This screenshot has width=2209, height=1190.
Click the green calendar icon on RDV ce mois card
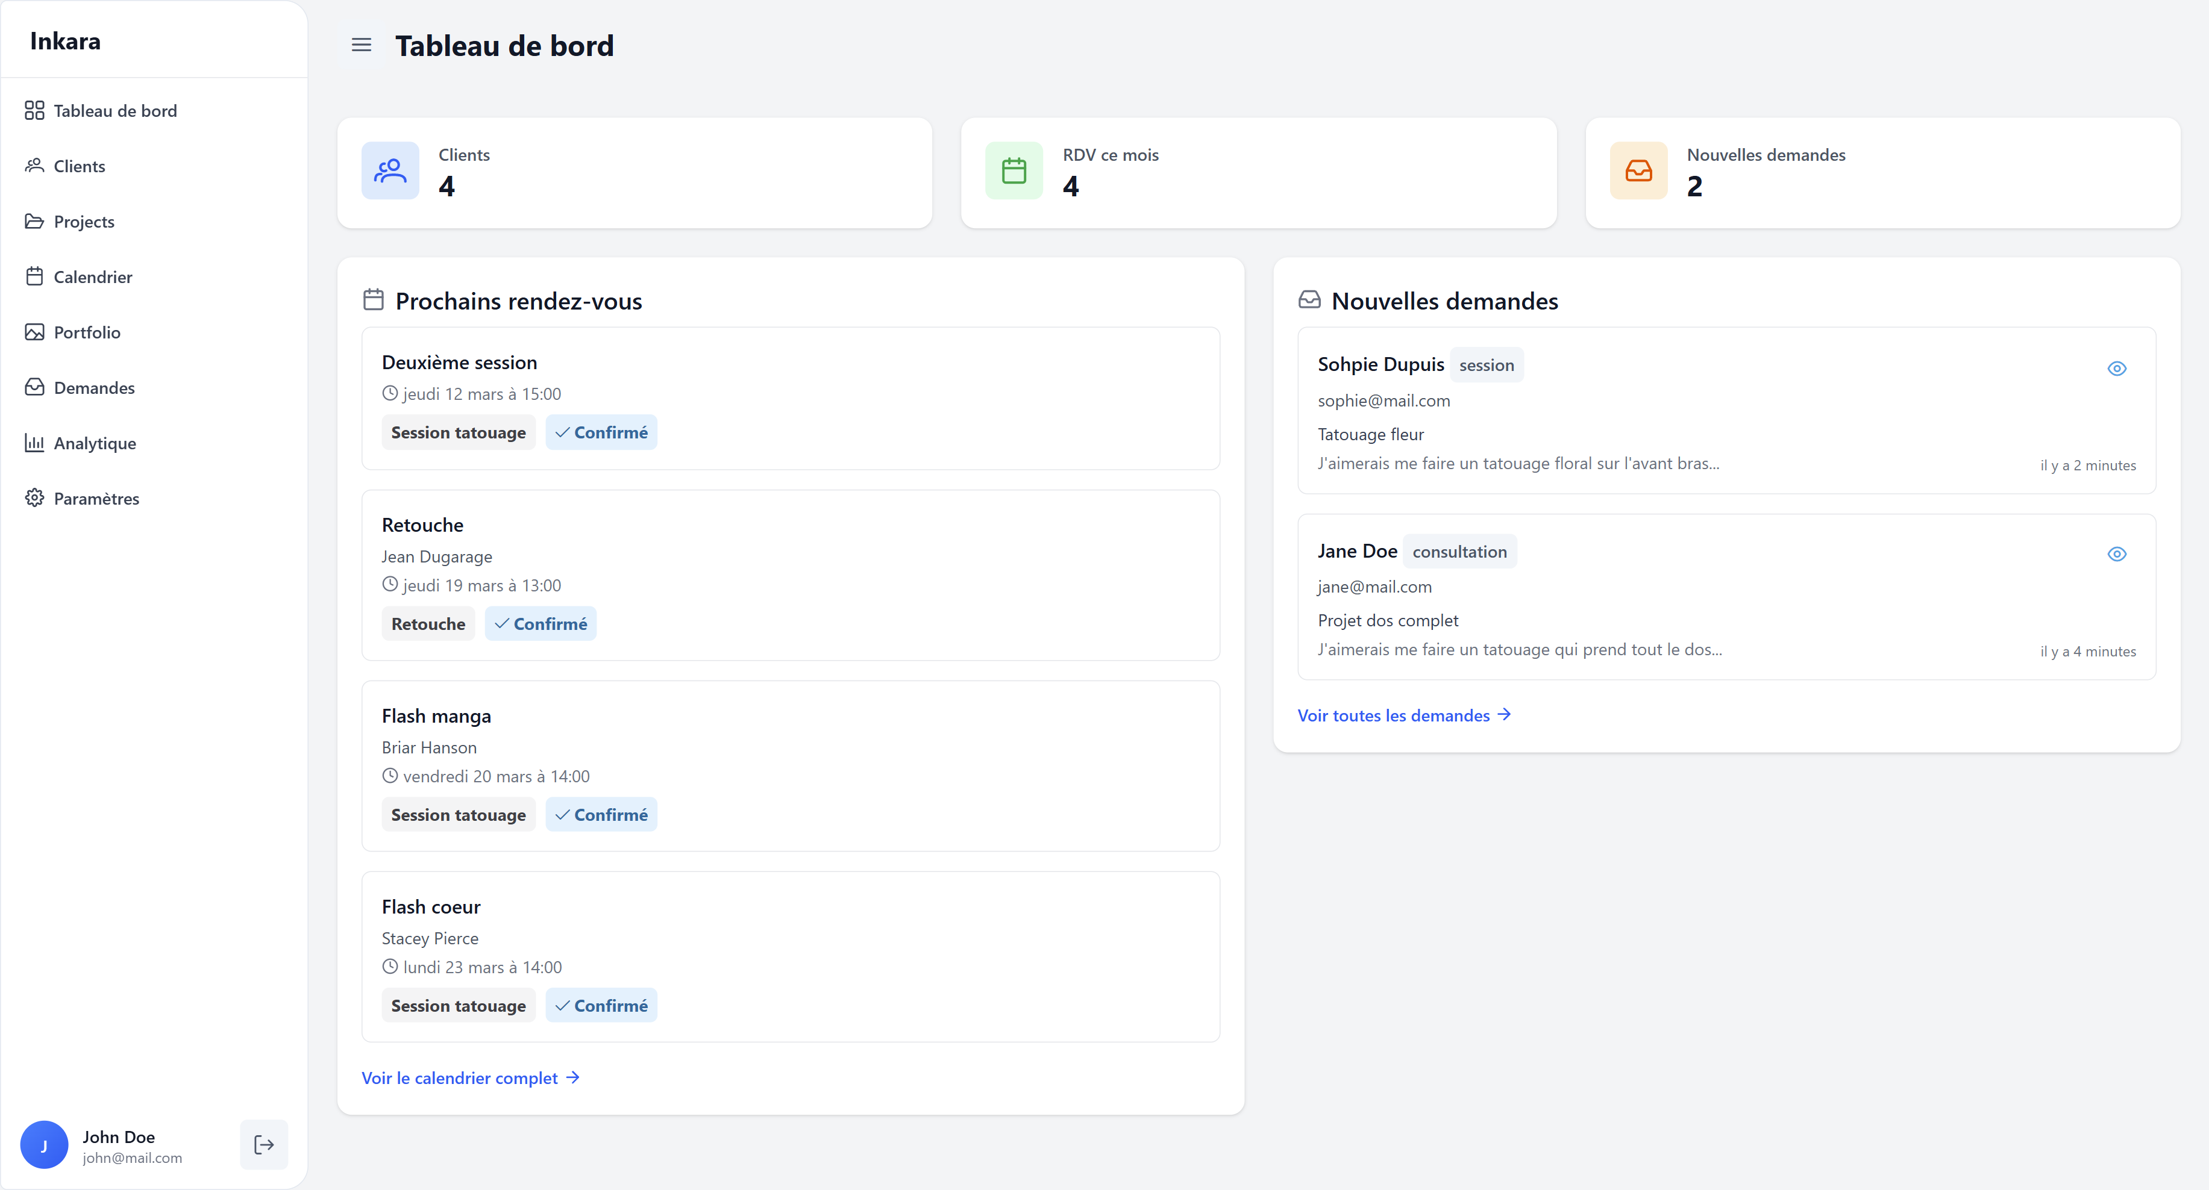point(1014,170)
